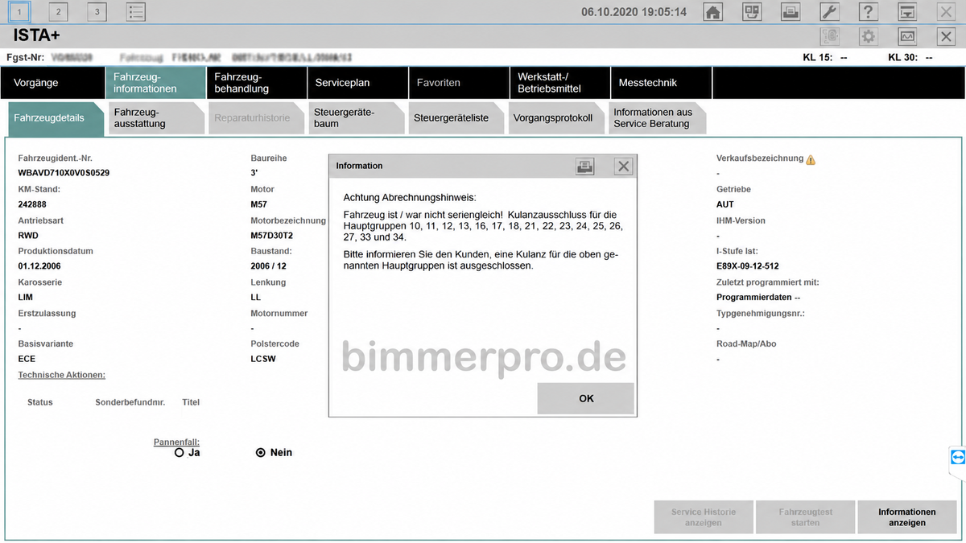Click I-Stufe value E89X-09-12-512

click(x=748, y=266)
